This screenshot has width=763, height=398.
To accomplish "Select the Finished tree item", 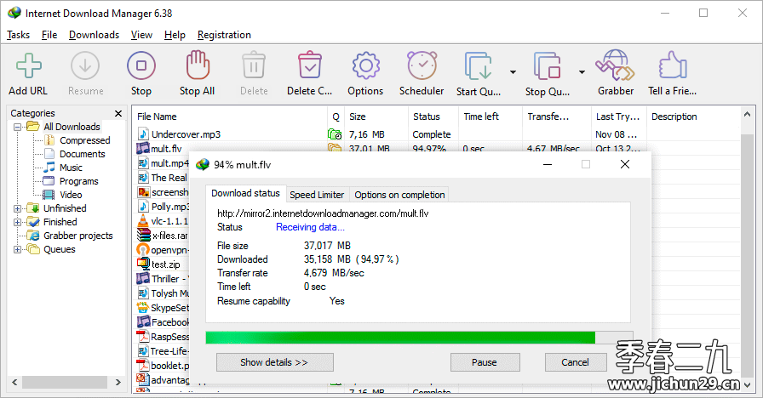I will (60, 222).
